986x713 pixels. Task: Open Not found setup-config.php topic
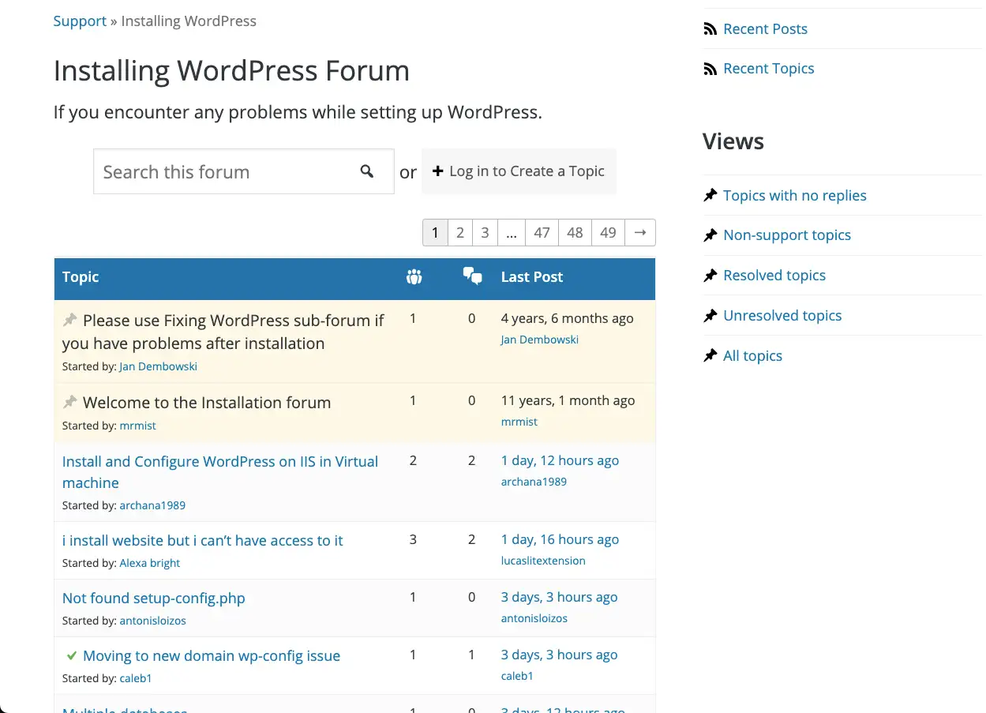154,598
